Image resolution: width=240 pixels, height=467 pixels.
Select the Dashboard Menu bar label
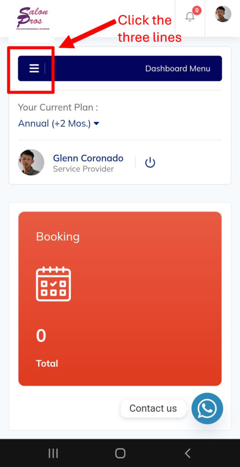click(x=178, y=68)
